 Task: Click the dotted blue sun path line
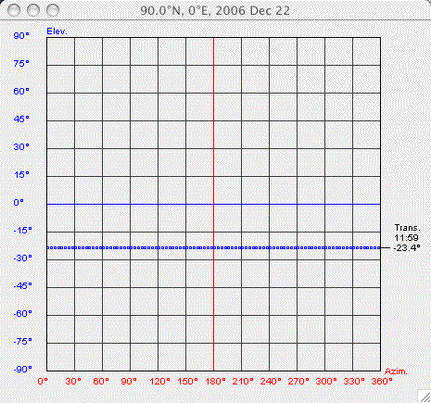point(213,247)
